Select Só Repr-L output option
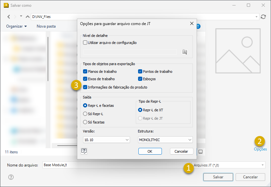 click(85, 114)
